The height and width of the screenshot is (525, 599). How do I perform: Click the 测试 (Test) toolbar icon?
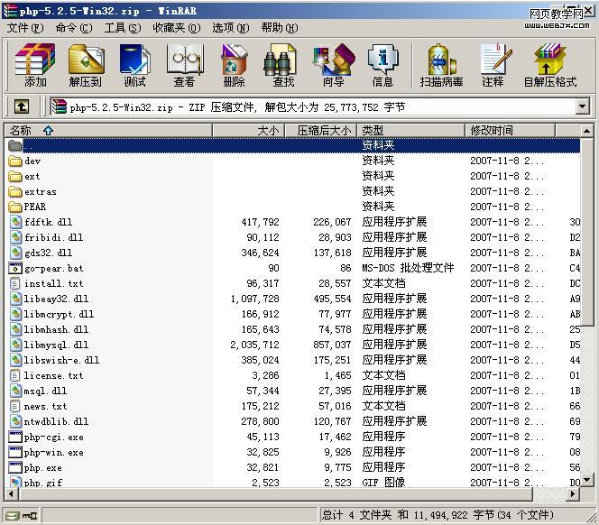134,65
